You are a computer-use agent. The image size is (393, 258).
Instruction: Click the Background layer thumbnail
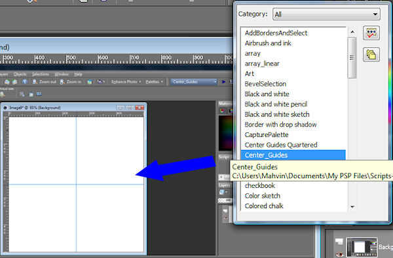click(x=362, y=248)
